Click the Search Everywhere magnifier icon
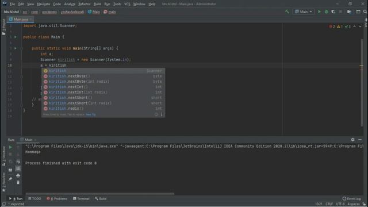The height and width of the screenshot is (207, 368). tap(365, 11)
